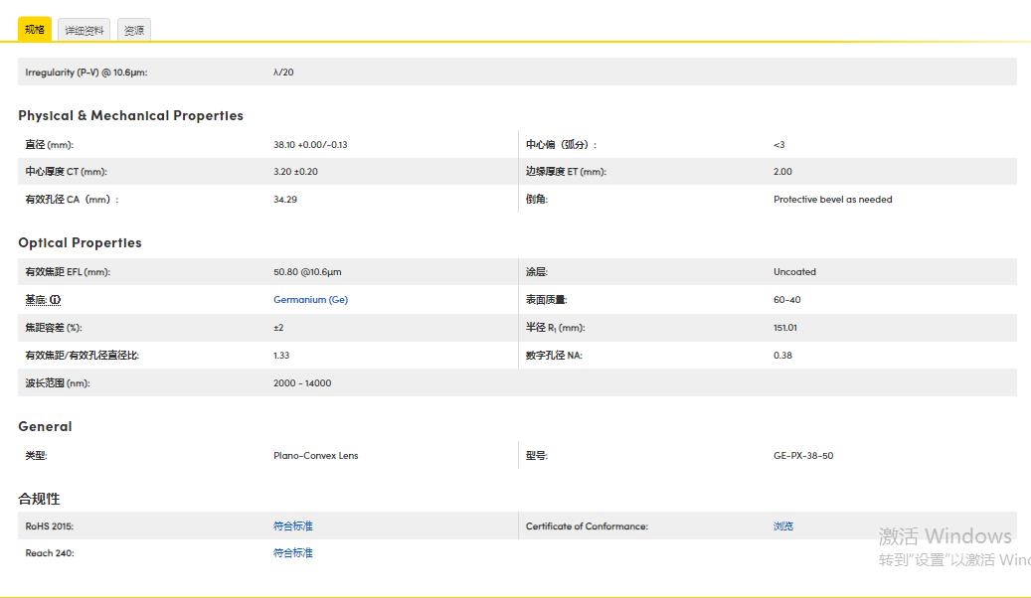Click the Plano-Convex Lens type value
Image resolution: width=1031 pixels, height=598 pixels.
[315, 456]
